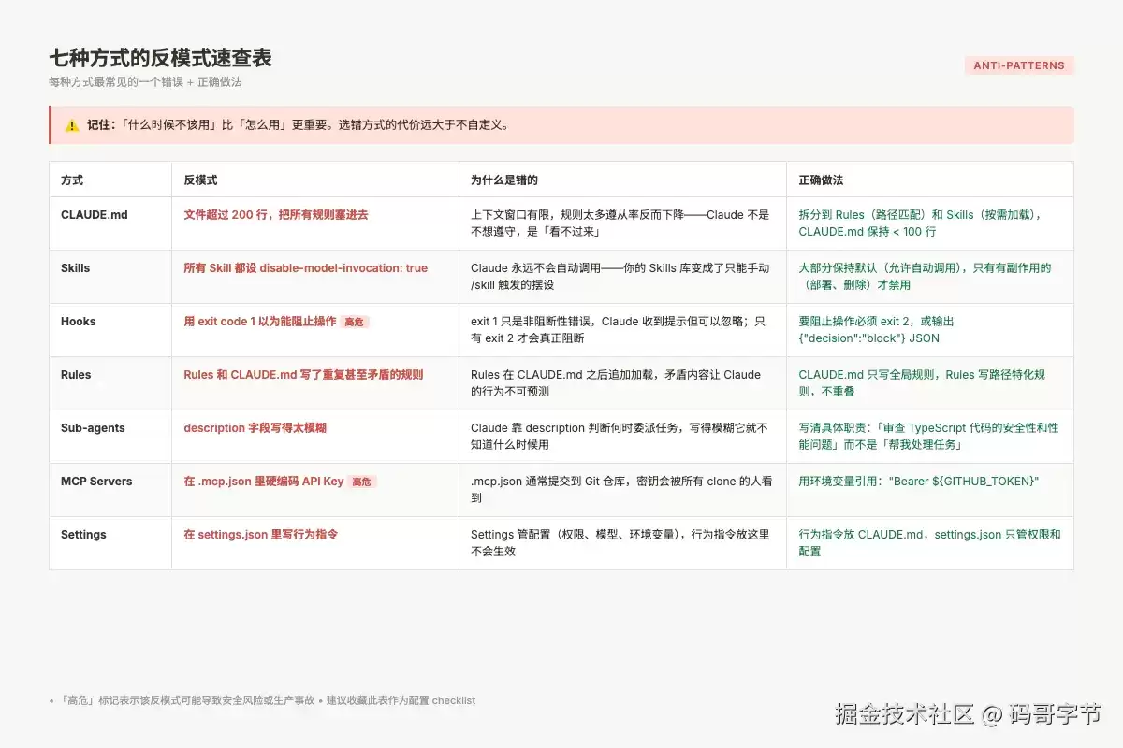Select the 高危 tag in MCP Servers row
1123x748 pixels.
click(x=361, y=482)
